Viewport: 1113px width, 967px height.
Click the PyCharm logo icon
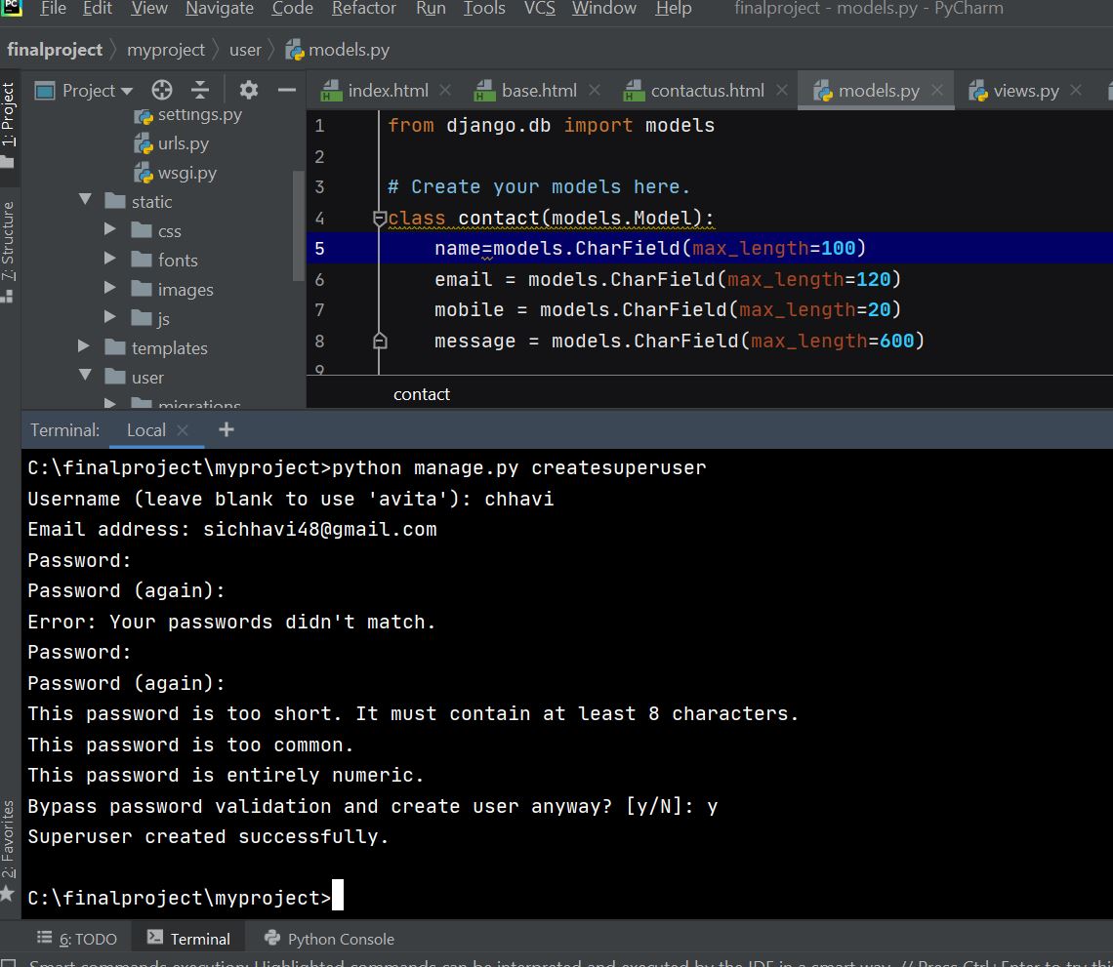coord(12,8)
